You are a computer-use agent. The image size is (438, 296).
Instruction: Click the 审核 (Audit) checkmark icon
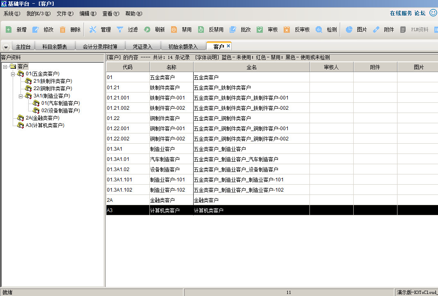[x=260, y=29]
